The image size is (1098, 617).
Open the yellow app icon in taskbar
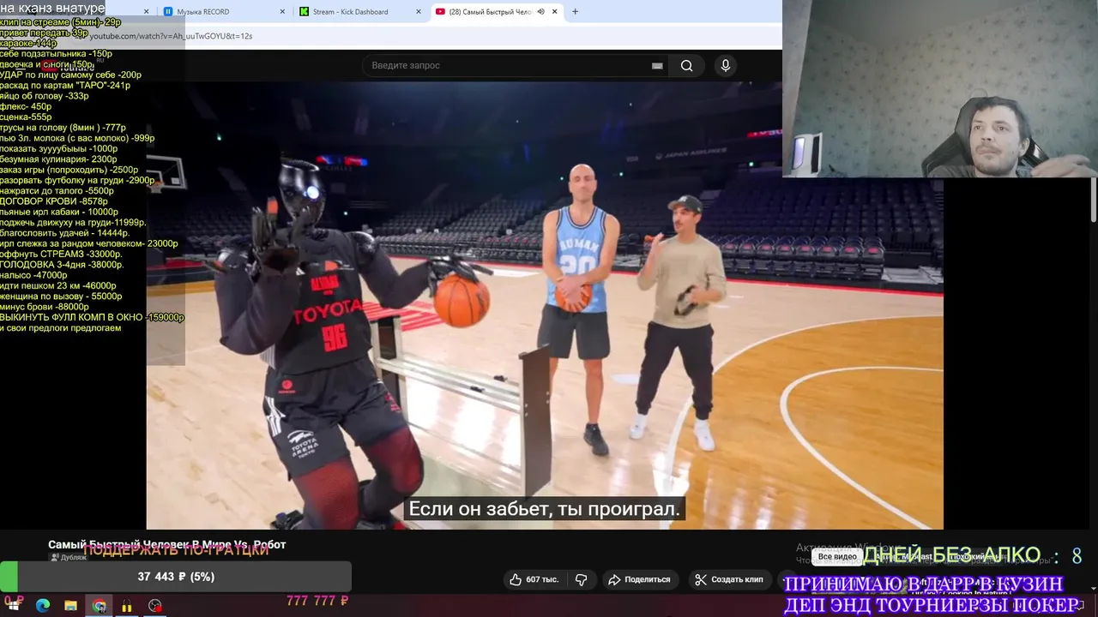pyautogui.click(x=127, y=606)
